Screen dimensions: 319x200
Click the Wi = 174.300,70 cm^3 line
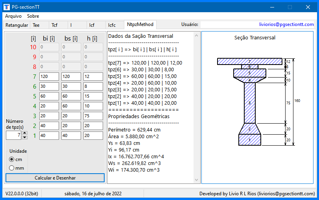point(134,170)
